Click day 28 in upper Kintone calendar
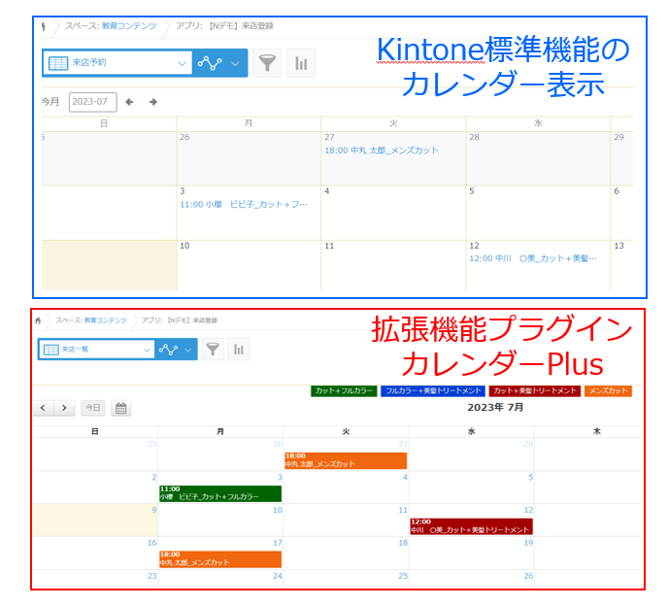 (x=475, y=137)
